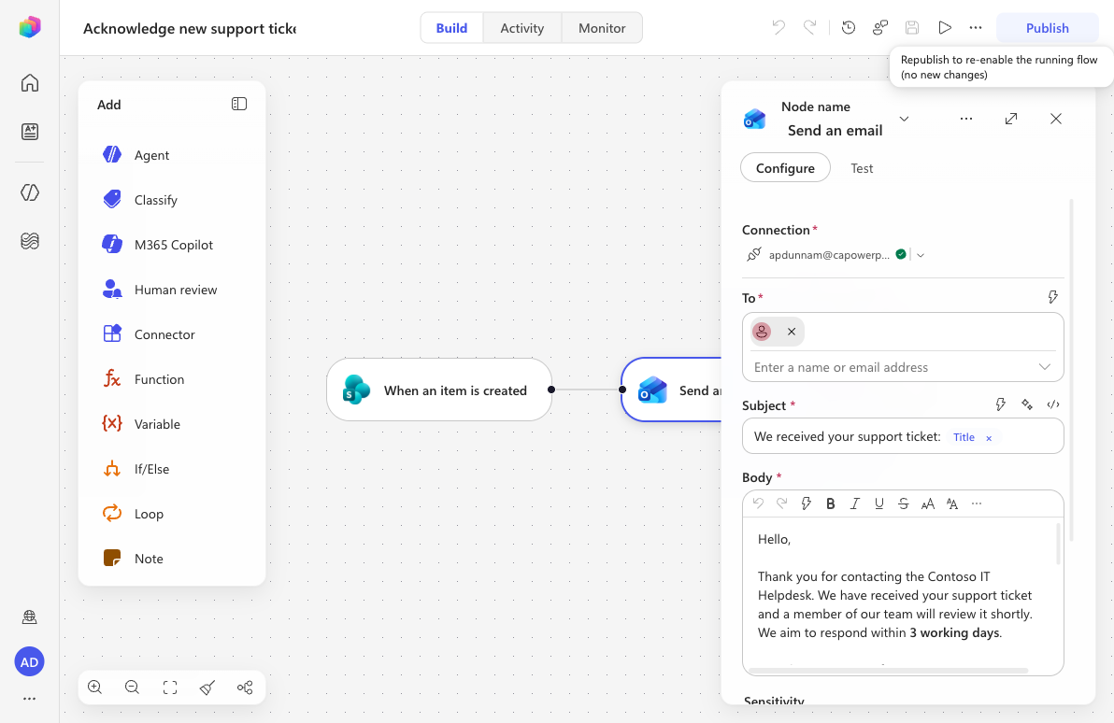Zoom in on the canvas
This screenshot has width=1114, height=723.
(94, 687)
